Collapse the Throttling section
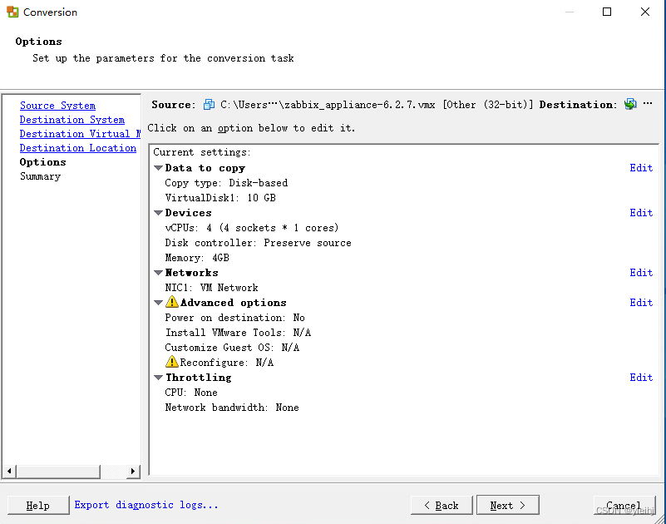This screenshot has height=524, width=666. point(159,378)
